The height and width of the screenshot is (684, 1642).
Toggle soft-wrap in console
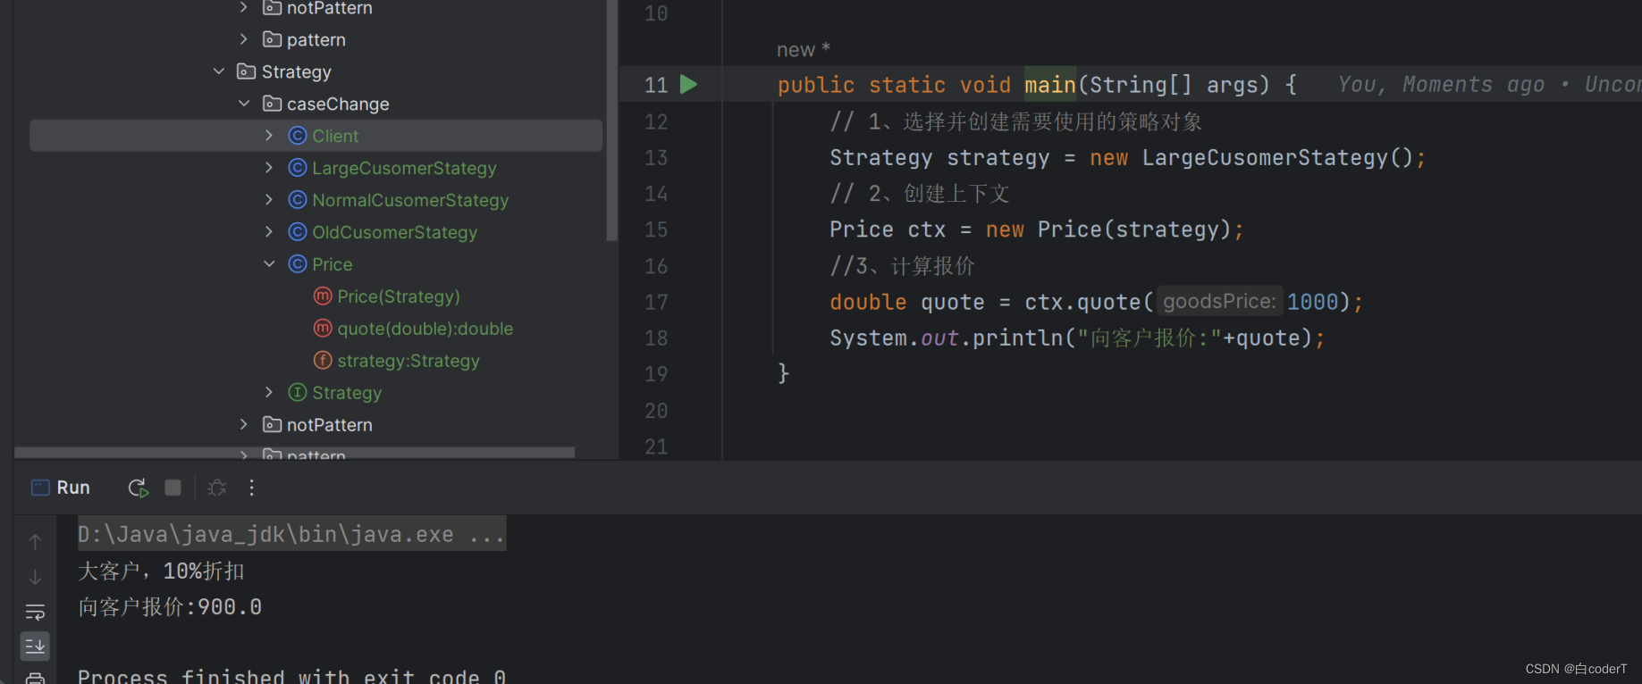[35, 612]
